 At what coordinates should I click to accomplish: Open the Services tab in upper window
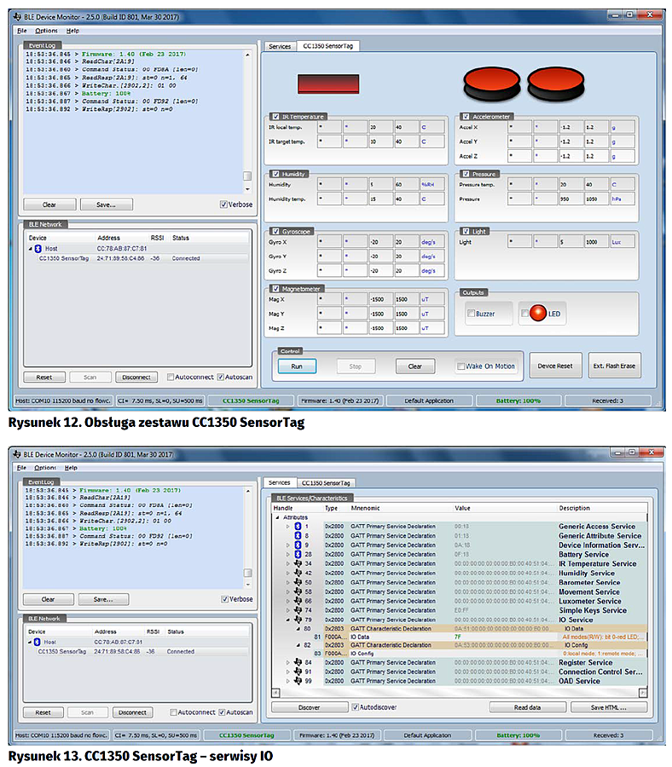tap(279, 46)
